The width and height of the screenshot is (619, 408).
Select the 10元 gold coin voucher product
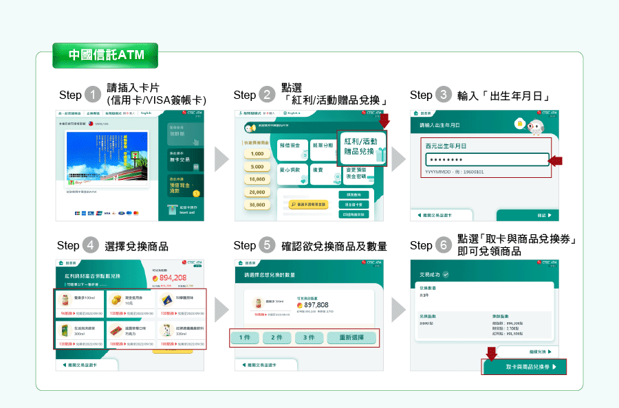[130, 304]
